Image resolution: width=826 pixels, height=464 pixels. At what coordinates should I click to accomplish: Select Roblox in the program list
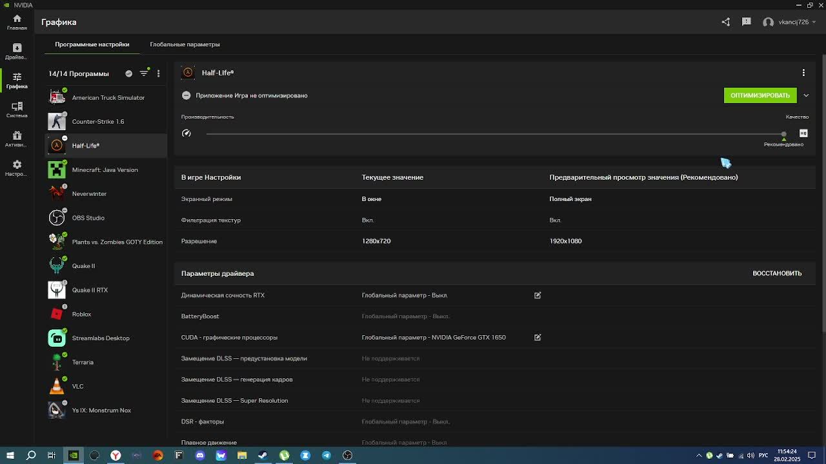point(106,314)
